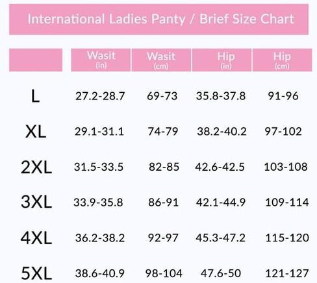Click the 91-96 hip cm value
Viewport: 317px width, 283px height.
[x=283, y=96]
